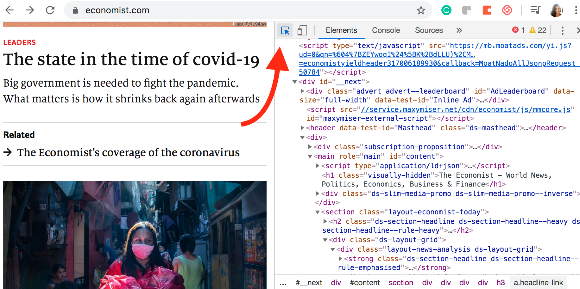This screenshot has height=289, width=580.
Task: Select #__next in the breadcrumb bar
Action: click(309, 283)
